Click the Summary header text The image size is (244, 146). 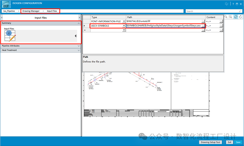(x=6, y=23)
